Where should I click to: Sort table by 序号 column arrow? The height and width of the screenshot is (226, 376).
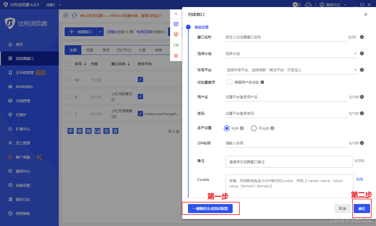[85, 64]
